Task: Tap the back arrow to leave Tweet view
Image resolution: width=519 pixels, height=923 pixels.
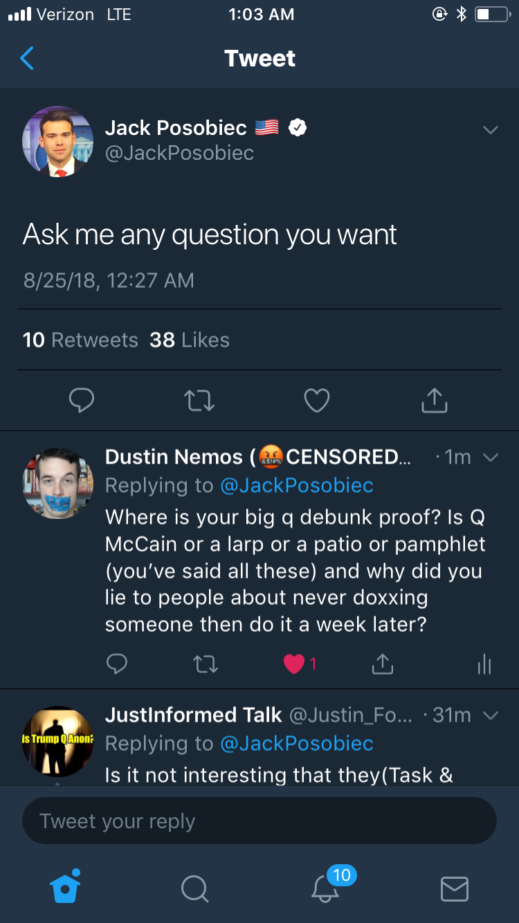Action: pyautogui.click(x=27, y=59)
